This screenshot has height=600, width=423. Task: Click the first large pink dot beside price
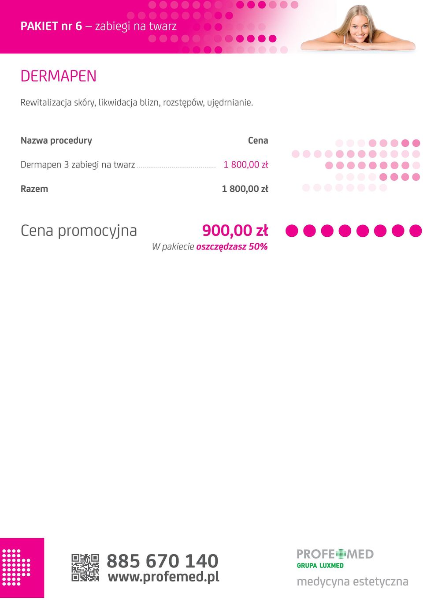[x=292, y=231]
